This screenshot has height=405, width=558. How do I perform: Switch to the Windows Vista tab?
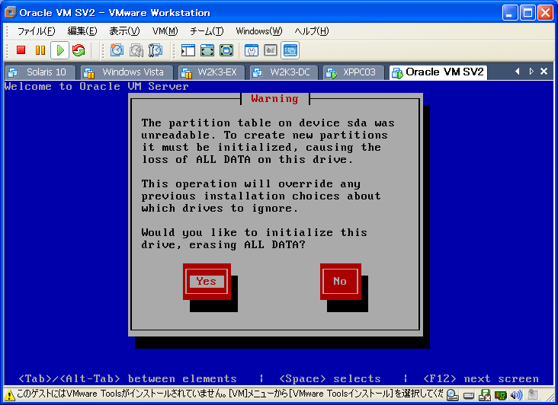tap(127, 72)
